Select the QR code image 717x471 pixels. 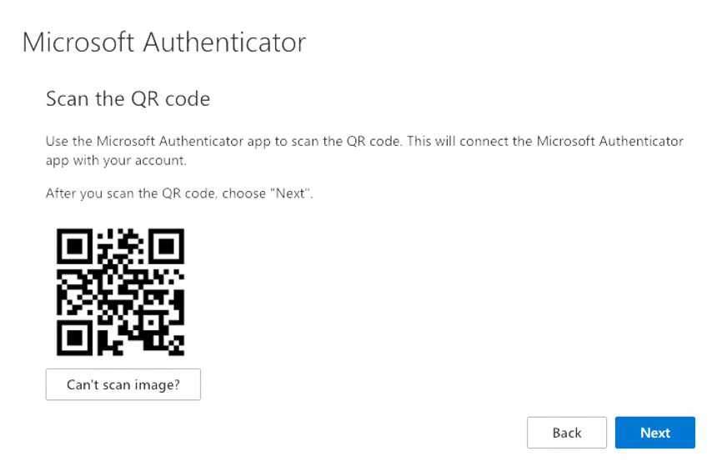click(121, 292)
